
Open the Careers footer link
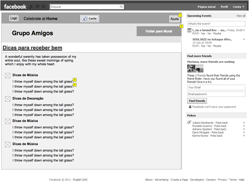[x=211, y=179]
